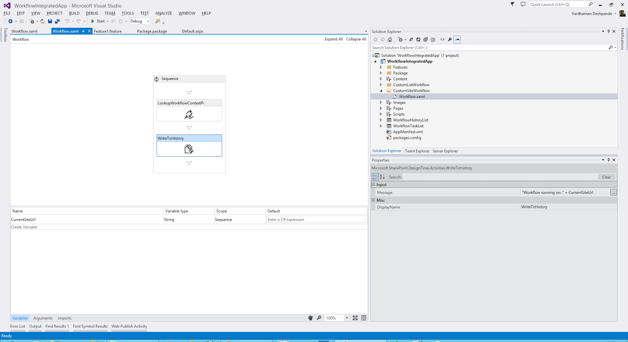This screenshot has width=628, height=342.
Task: Click the Collapse All icon in Solution Explorer
Action: pyautogui.click(x=425, y=40)
